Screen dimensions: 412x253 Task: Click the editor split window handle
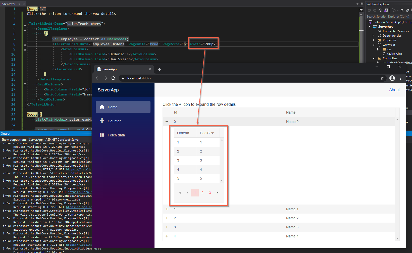coord(361,9)
